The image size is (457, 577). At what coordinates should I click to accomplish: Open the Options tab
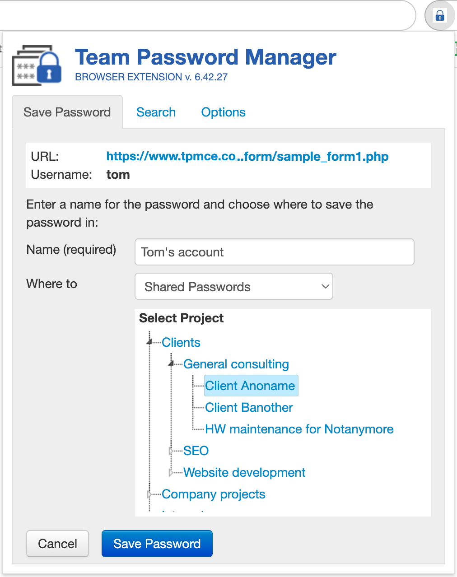223,112
